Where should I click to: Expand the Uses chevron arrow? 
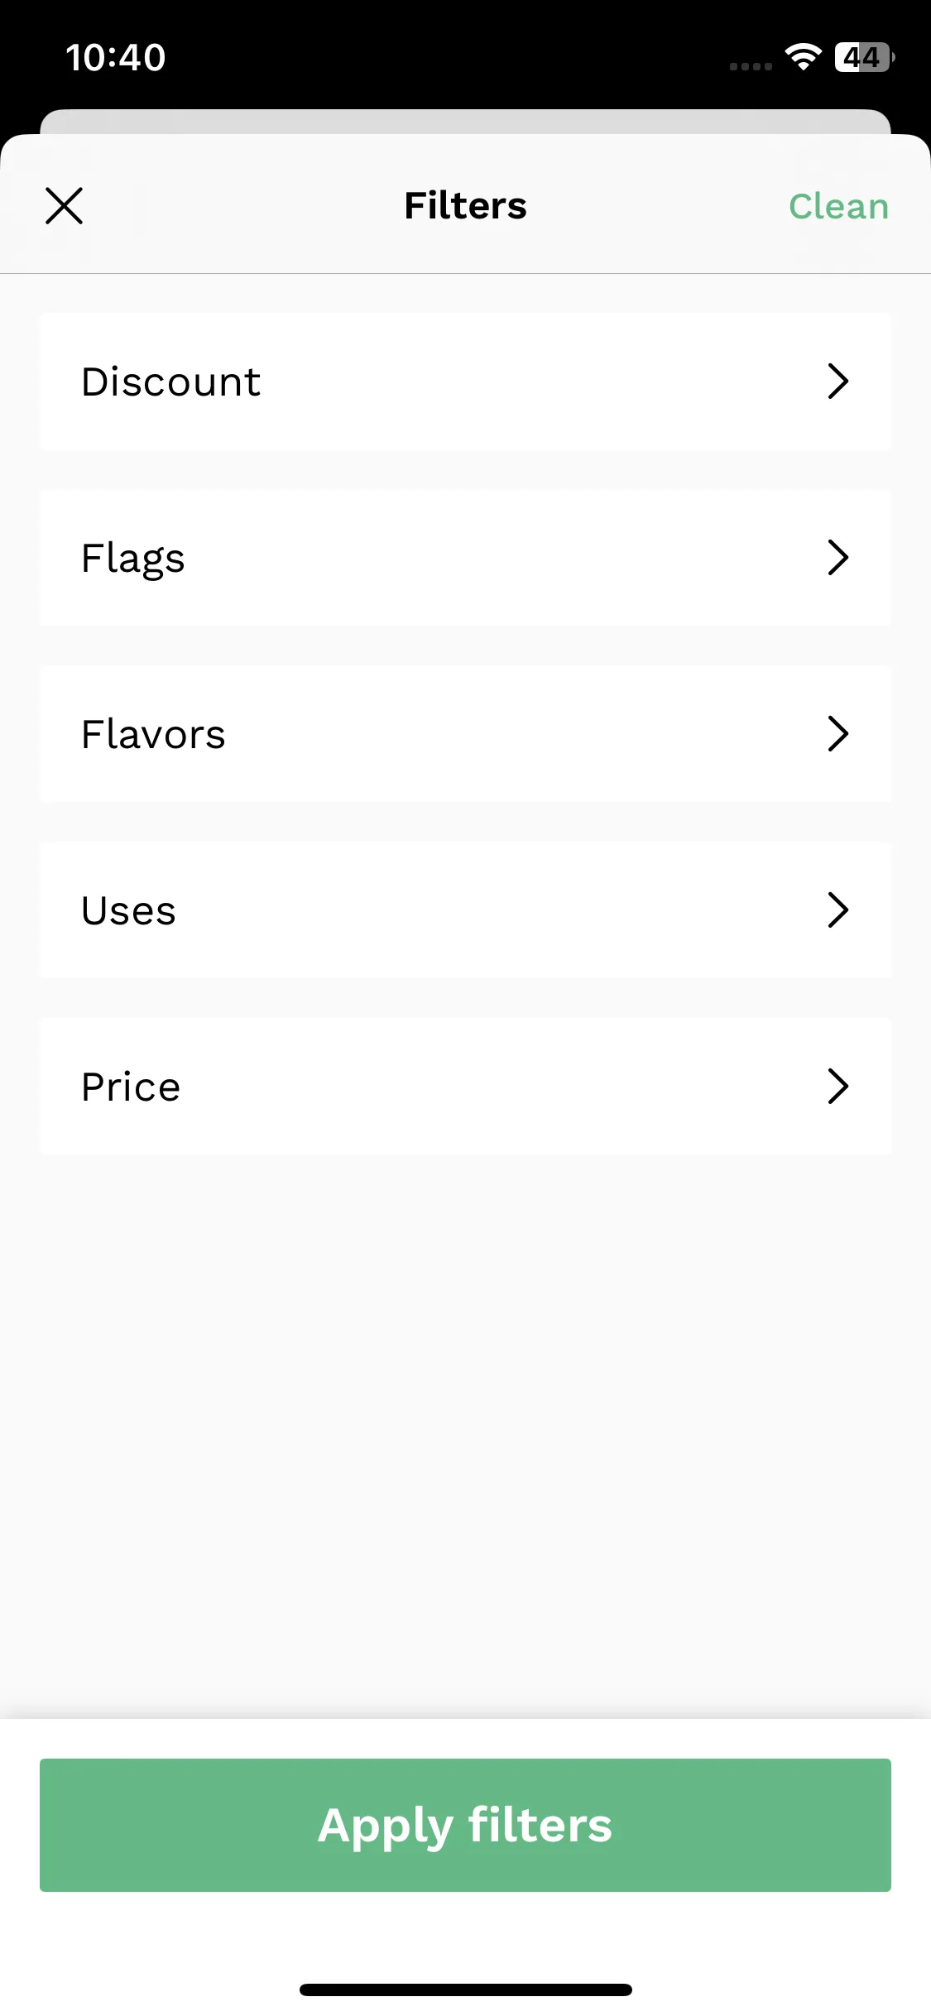[x=838, y=910]
